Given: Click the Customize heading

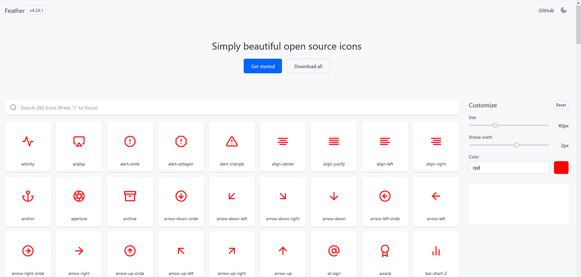Looking at the screenshot, I should click(483, 105).
